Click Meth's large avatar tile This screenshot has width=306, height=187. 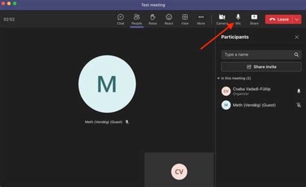pyautogui.click(x=107, y=84)
